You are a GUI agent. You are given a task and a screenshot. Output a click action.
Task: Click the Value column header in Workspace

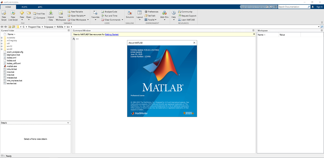pyautogui.click(x=290, y=35)
